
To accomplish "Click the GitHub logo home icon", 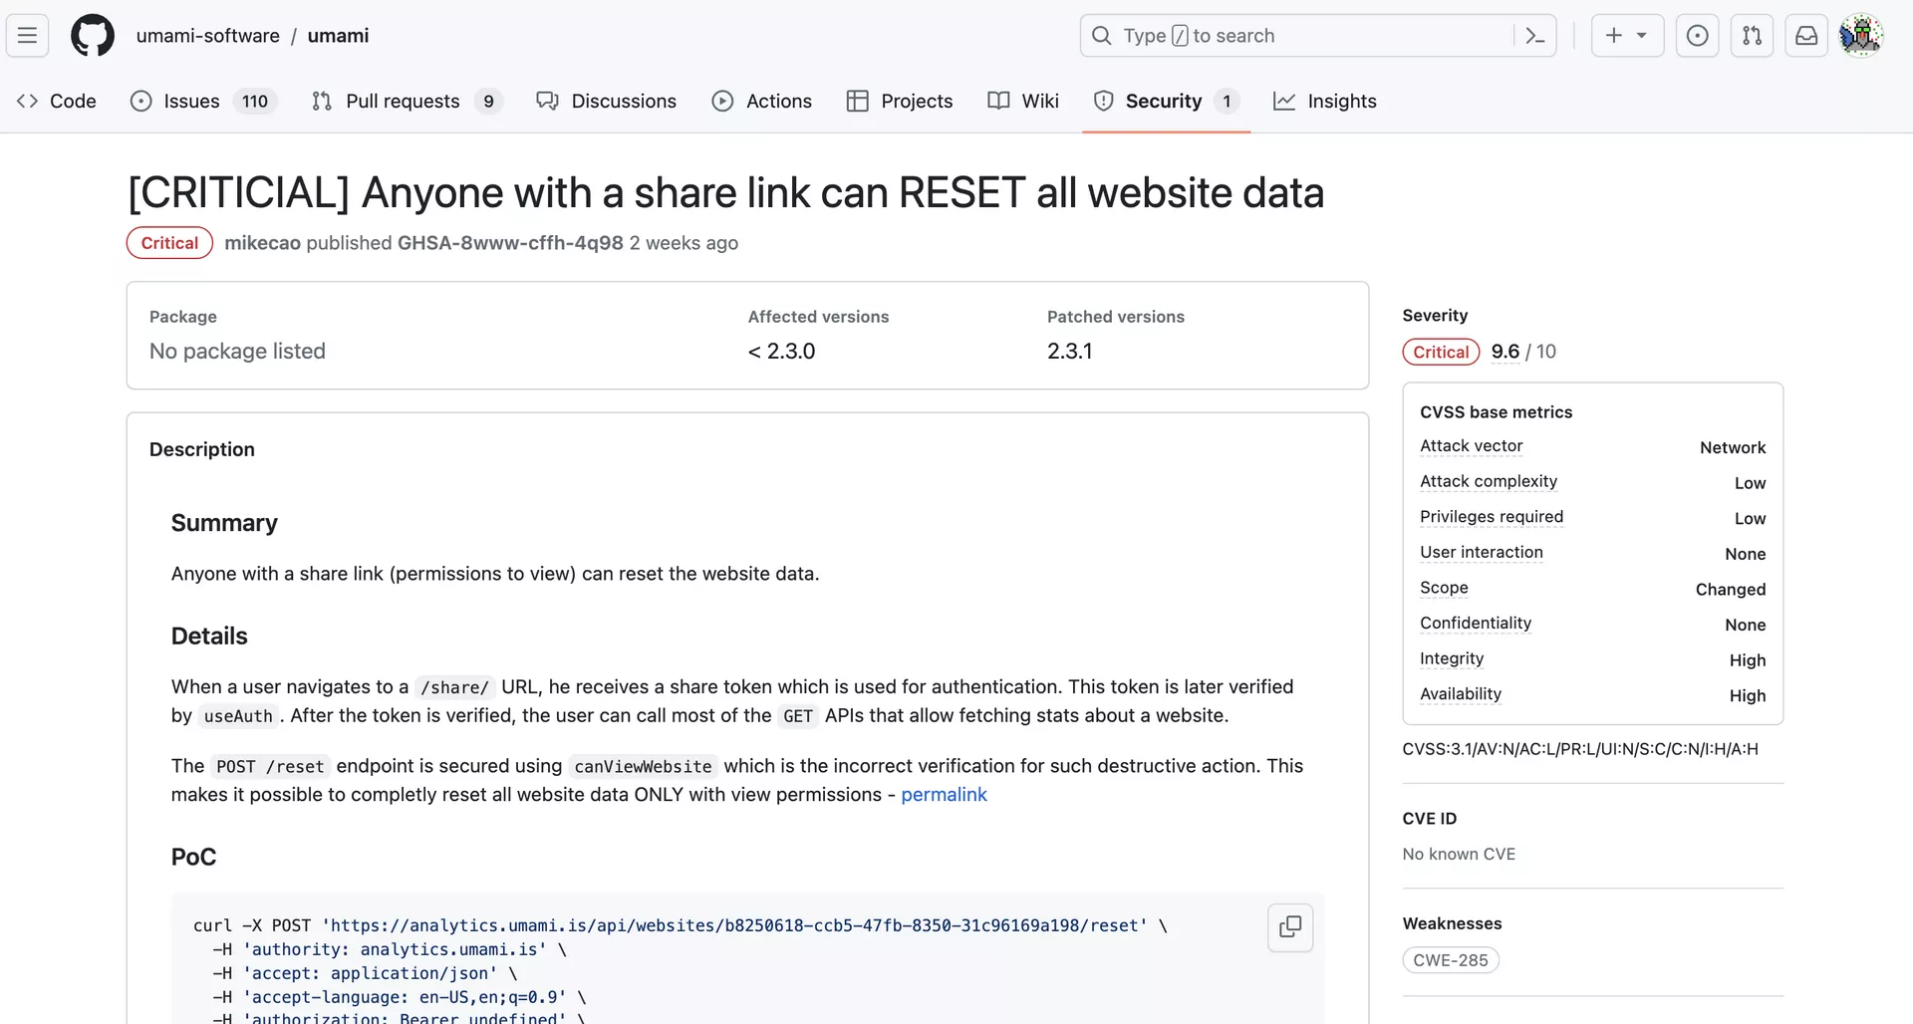I will 93,36.
